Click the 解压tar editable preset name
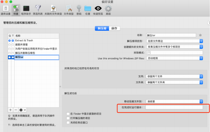 (36, 57)
